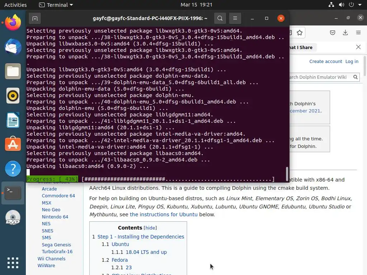Click the Search Dolphin Emulator Wiki field
Screen dimensions: 367x275
320,77
